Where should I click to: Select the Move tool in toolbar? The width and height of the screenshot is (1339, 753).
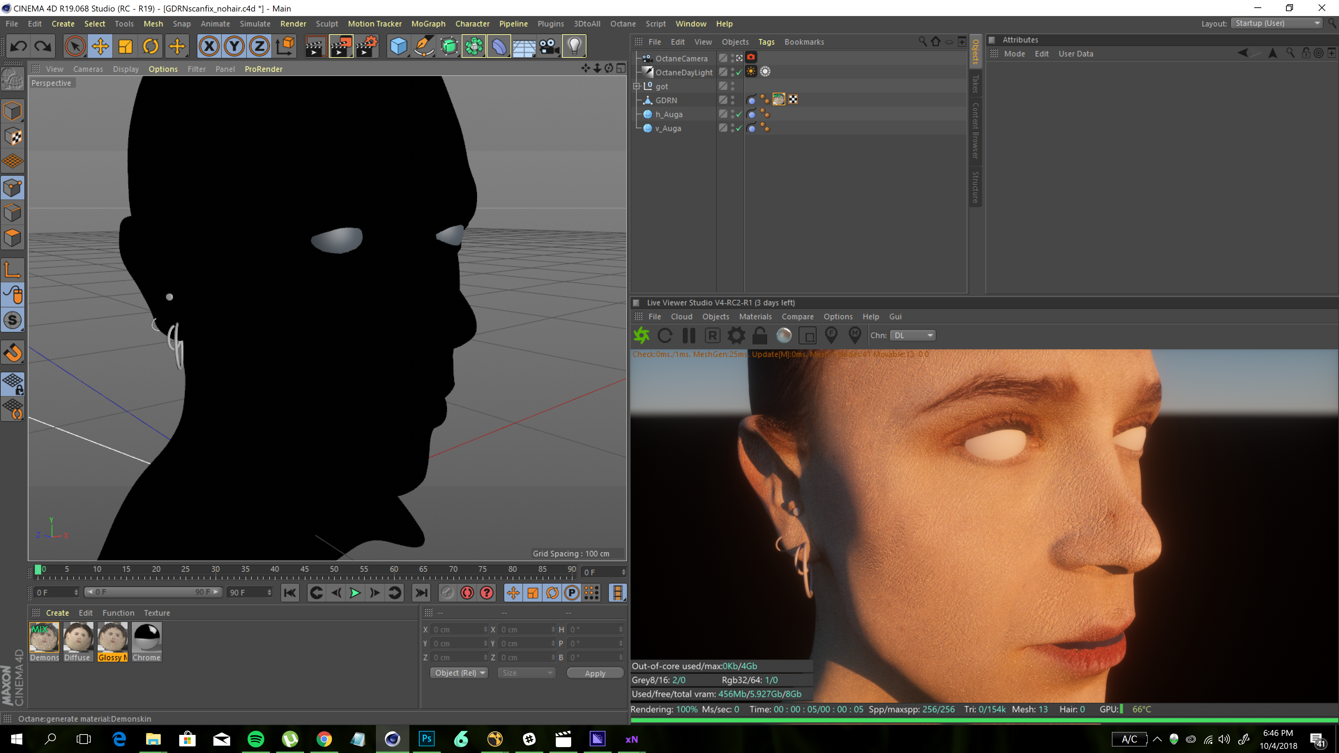(x=100, y=46)
